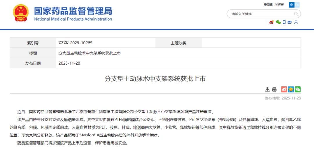Screen dimensions: 314x149
Task: Click the 索引号 label cell
Action: click(x=33, y=43)
